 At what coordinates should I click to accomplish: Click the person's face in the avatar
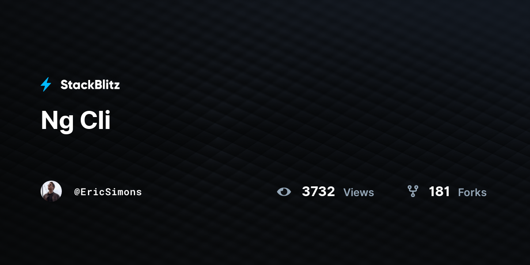pyautogui.click(x=52, y=189)
